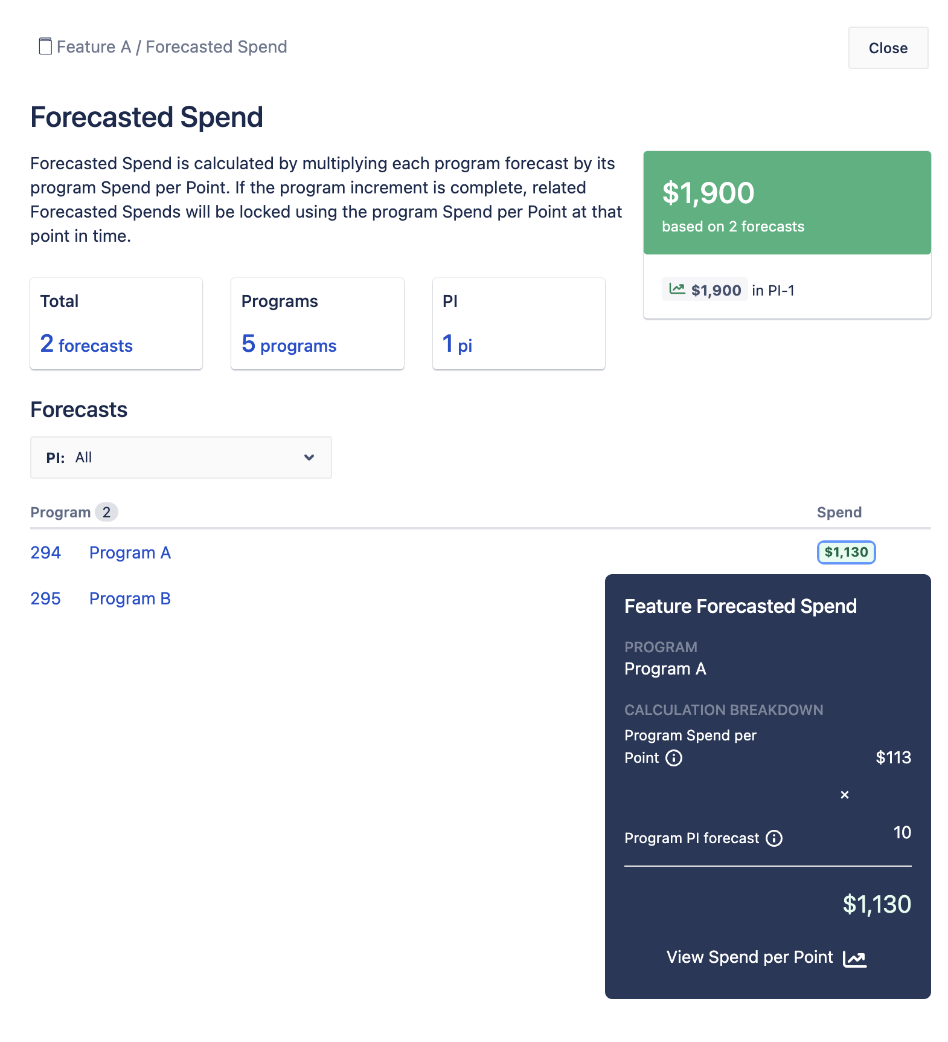Click the green $1,900 total summary banner
Screen dimensions: 948x1042
(787, 202)
